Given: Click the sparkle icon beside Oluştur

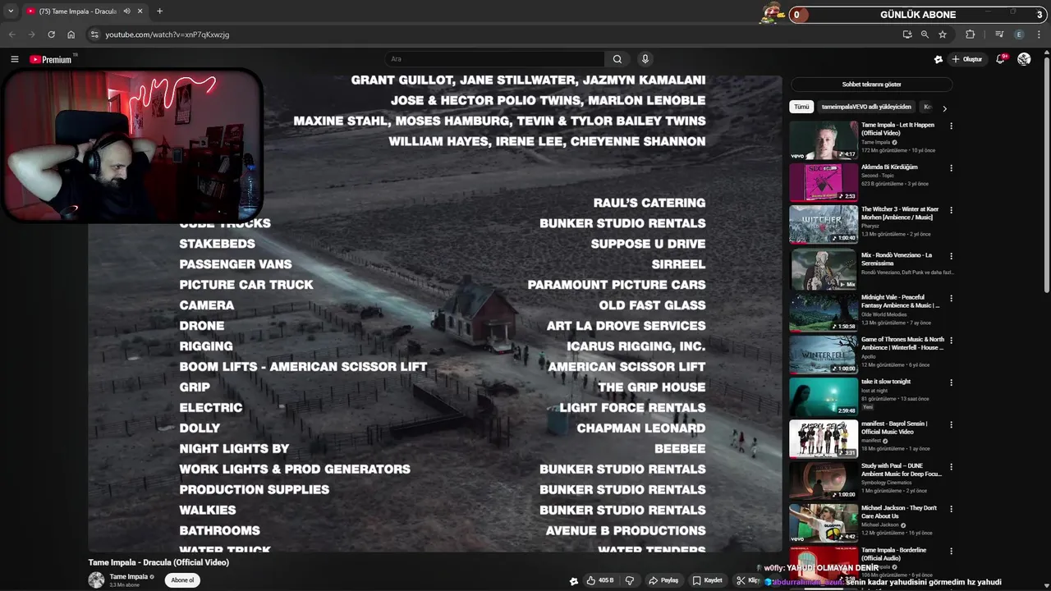Looking at the screenshot, I should click(x=939, y=59).
